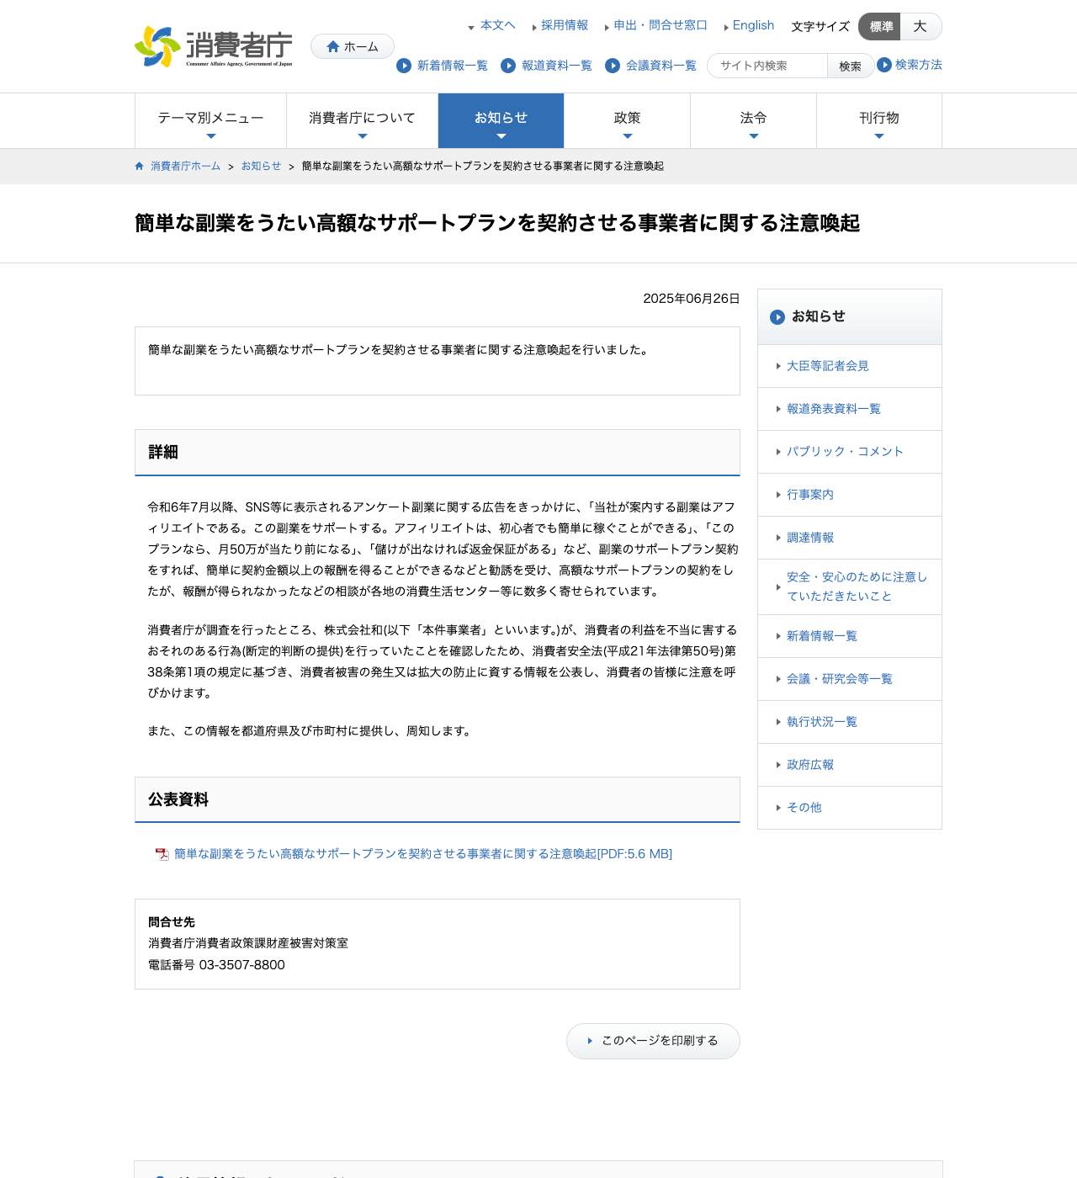Click the circle arrow icon beside 新着情報一覧
Screen dimensions: 1077x1178
pyautogui.click(x=404, y=66)
